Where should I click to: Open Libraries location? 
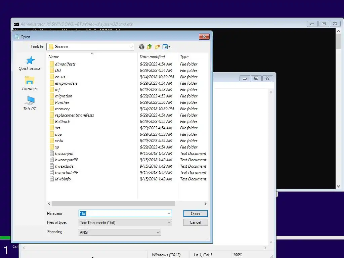(30, 84)
